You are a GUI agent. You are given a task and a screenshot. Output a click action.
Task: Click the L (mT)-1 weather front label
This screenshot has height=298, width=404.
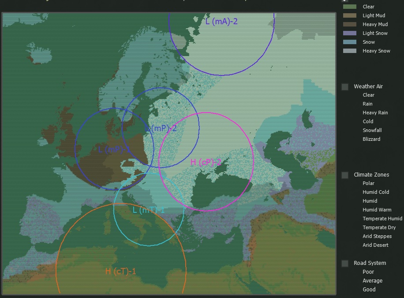[149, 210]
